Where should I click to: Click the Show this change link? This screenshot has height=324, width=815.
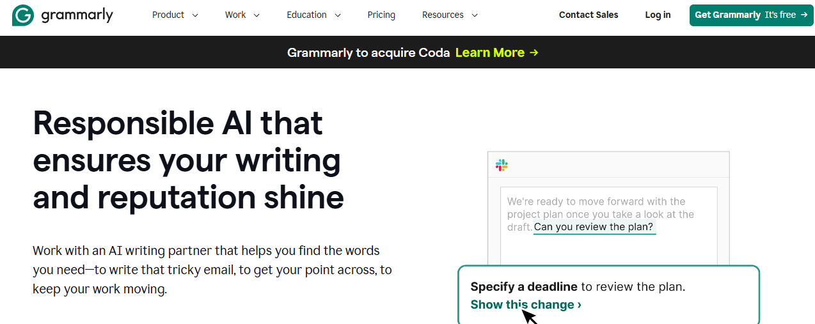(526, 305)
